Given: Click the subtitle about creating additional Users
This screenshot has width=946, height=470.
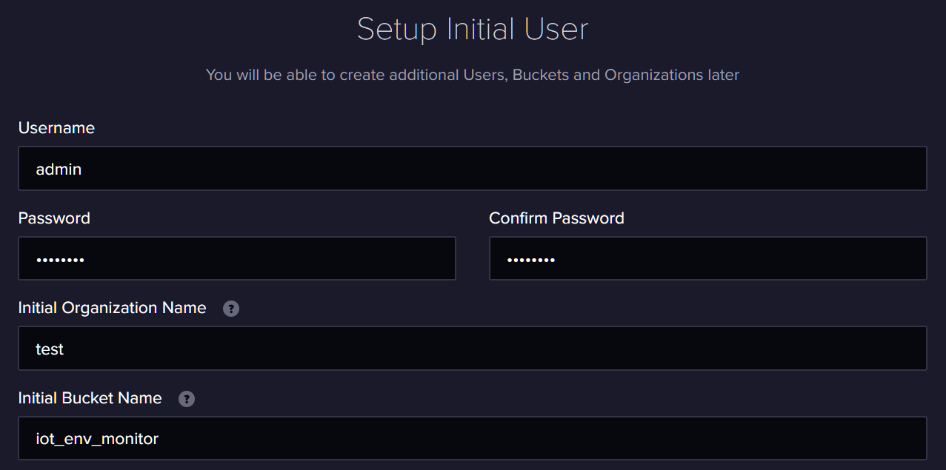Looking at the screenshot, I should (473, 75).
